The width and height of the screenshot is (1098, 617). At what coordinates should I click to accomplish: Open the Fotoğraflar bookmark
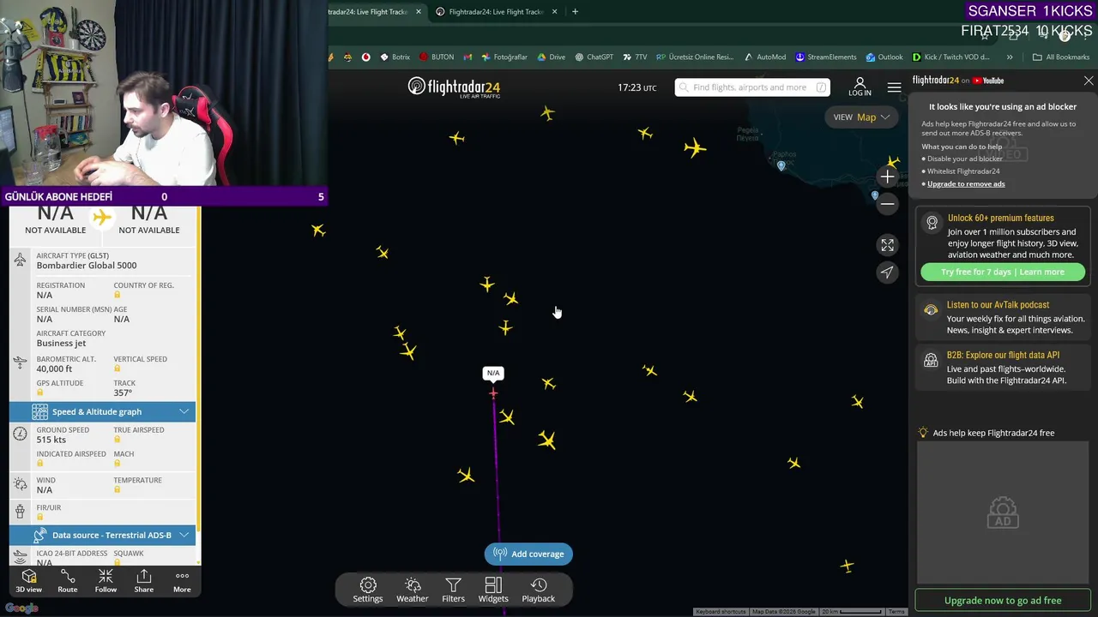504,57
